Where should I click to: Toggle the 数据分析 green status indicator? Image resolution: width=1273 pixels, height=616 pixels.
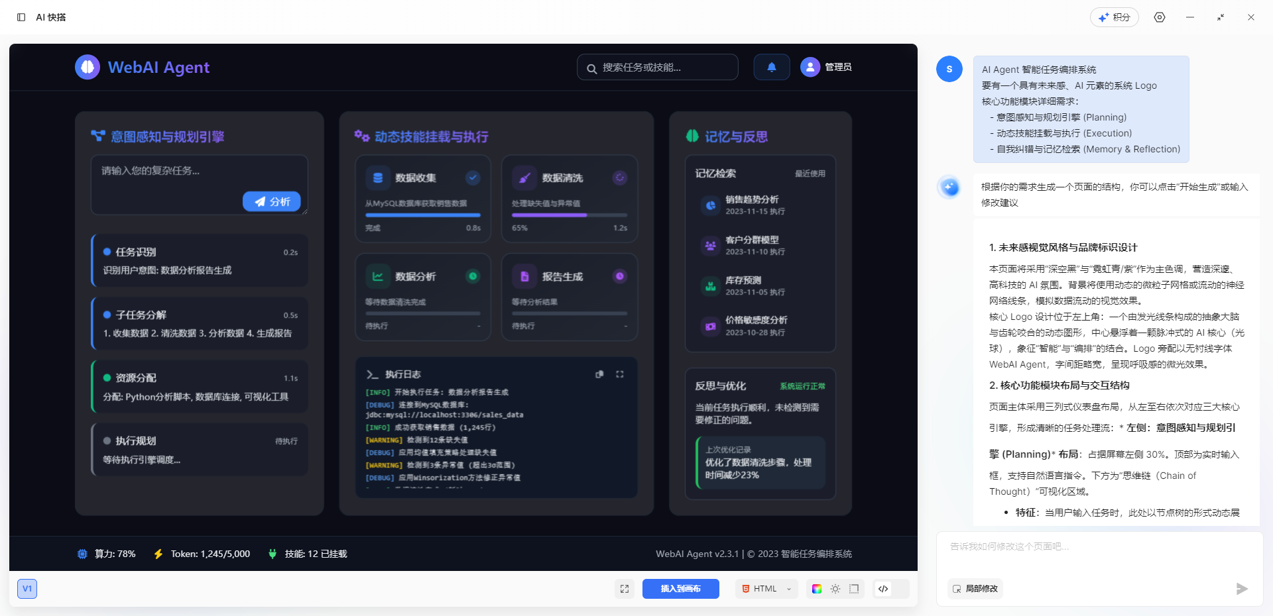[473, 276]
